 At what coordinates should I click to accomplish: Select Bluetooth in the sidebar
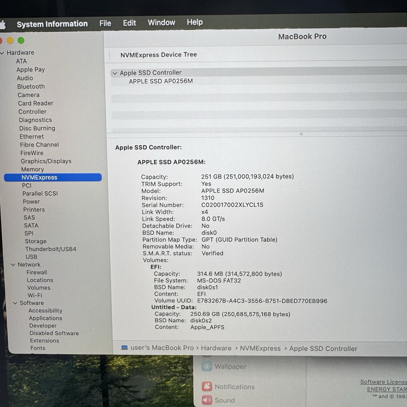[x=31, y=86]
